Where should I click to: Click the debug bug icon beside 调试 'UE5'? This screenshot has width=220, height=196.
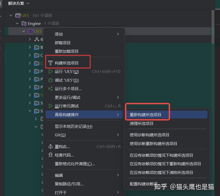(50, 80)
